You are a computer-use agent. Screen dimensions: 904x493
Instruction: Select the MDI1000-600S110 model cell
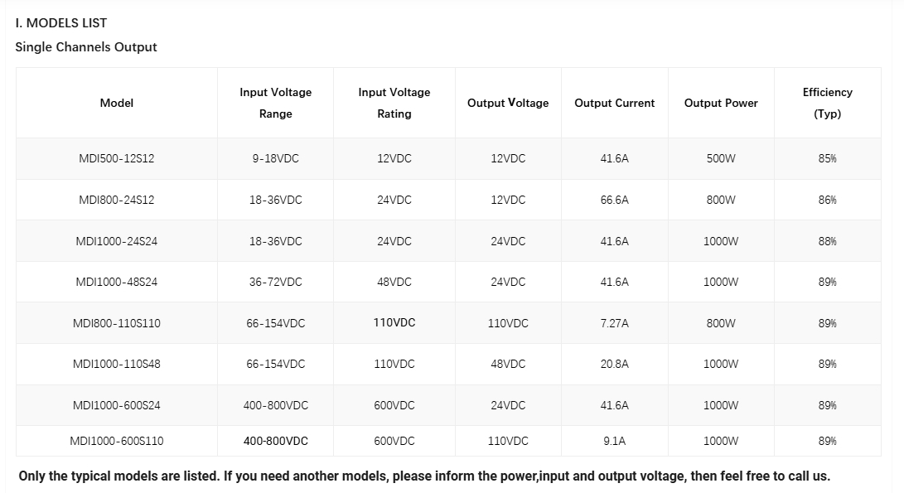[117, 441]
